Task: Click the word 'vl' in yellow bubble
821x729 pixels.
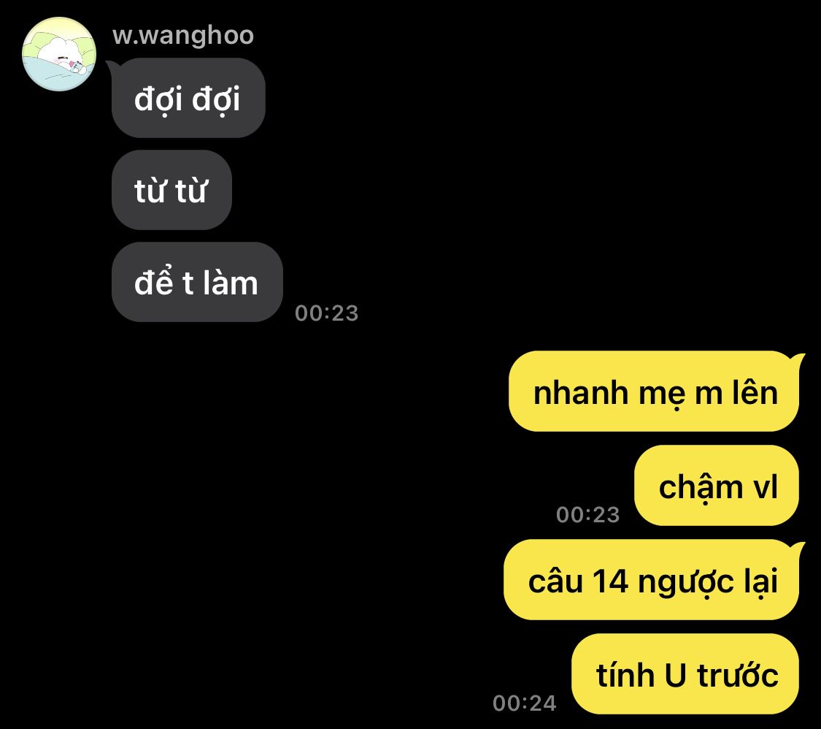Action: point(765,487)
